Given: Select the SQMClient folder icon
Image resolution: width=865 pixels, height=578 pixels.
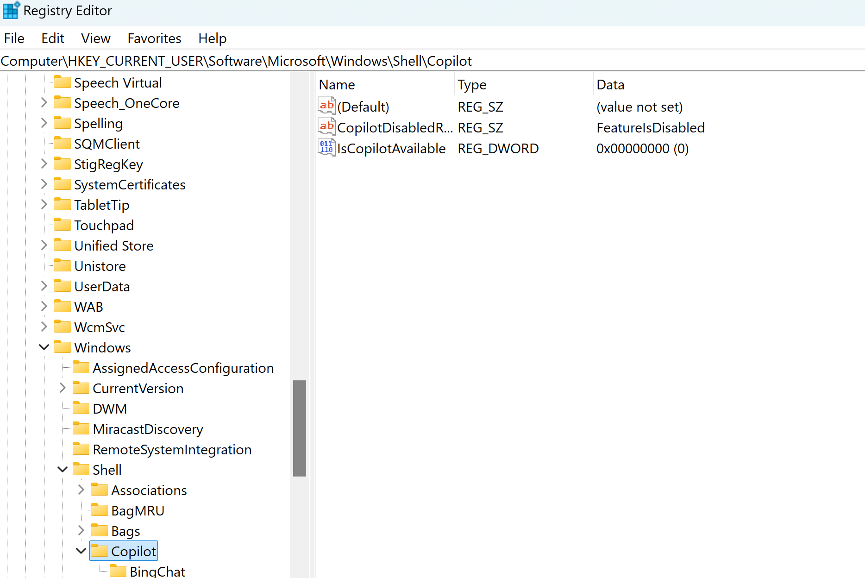Looking at the screenshot, I should [63, 143].
